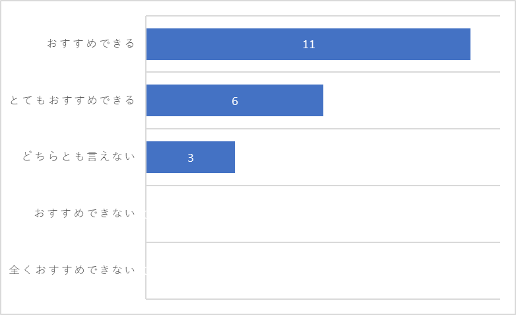Select the おすすめできる axis label

tap(91, 44)
